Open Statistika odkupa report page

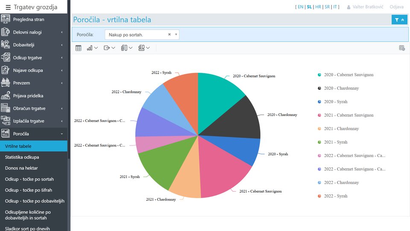[22, 157]
